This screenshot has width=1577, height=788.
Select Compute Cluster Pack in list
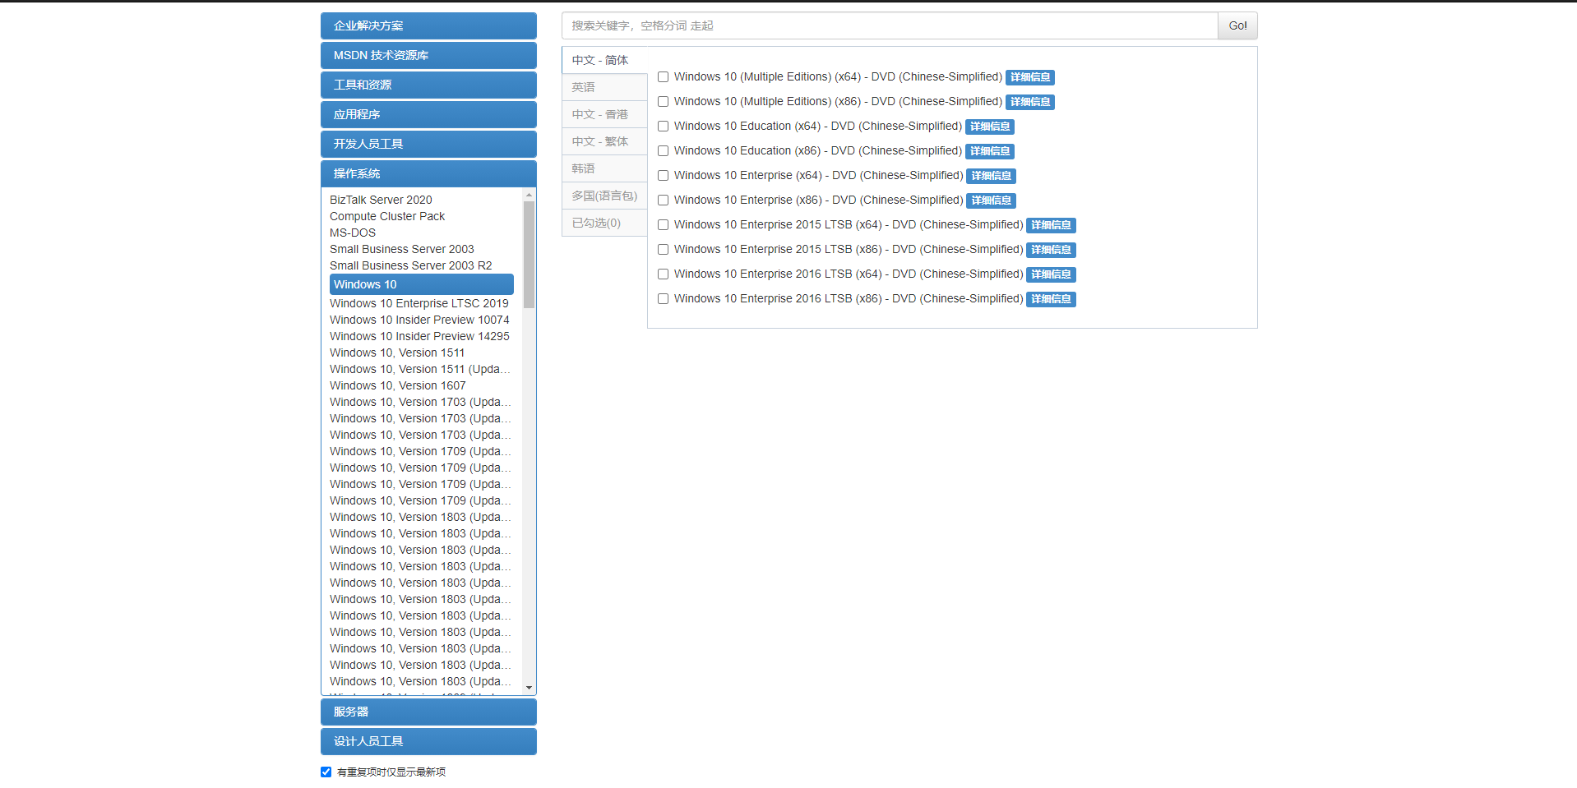[x=387, y=216]
